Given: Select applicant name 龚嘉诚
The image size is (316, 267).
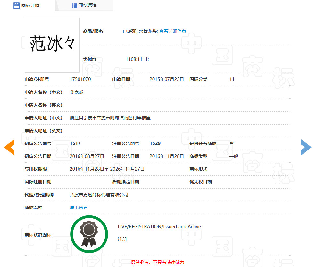Looking at the screenshot, I should pyautogui.click(x=76, y=92).
